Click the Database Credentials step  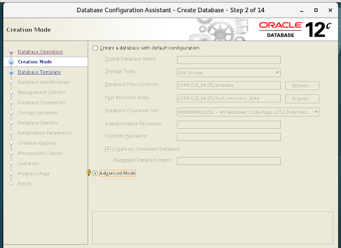42,103
